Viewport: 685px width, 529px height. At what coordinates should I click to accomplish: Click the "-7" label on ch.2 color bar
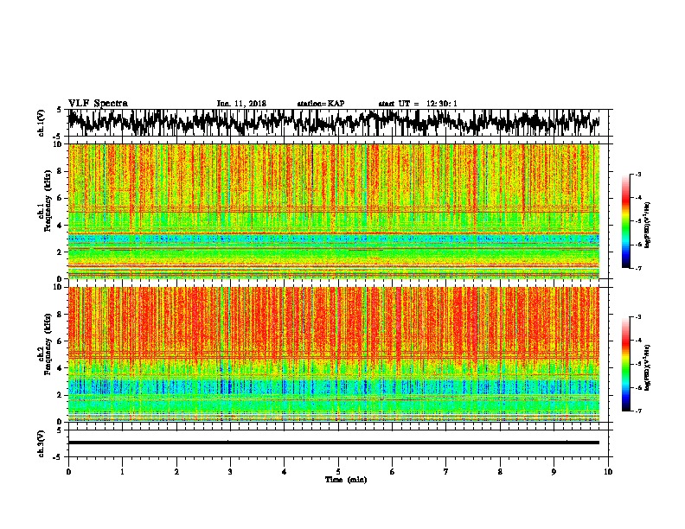click(638, 411)
